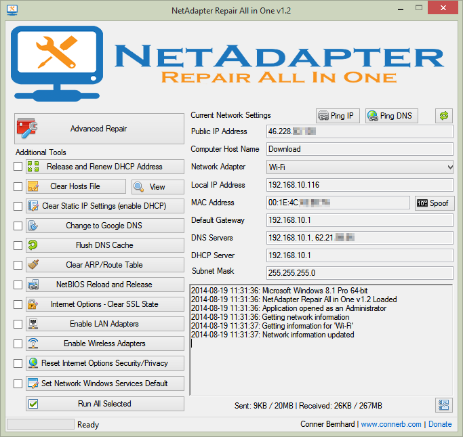Click the Advanced Repair button
The width and height of the screenshot is (463, 437).
point(99,129)
